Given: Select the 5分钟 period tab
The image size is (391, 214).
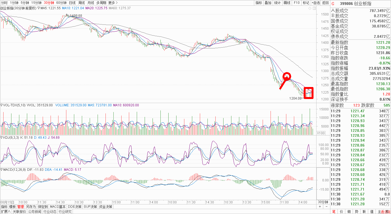Looking at the screenshot, I should pyautogui.click(x=25, y=3).
